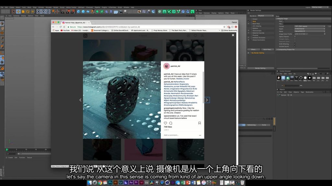332x186 pixels.
Task: Go to the previous Instagram post
Action: (x=80, y=100)
